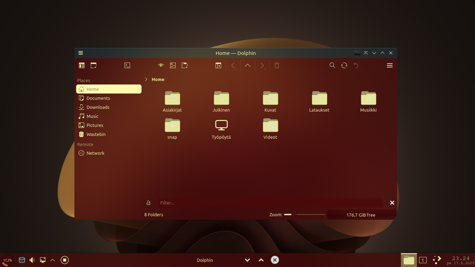Click the dark folder icon in title bar

click(357, 53)
